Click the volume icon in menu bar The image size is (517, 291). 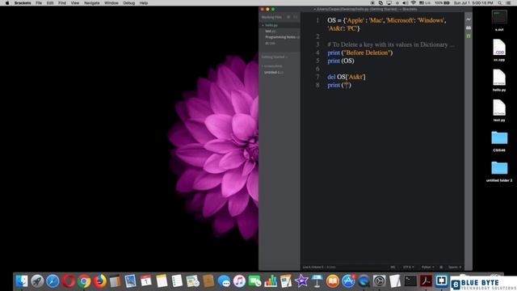(406, 3)
